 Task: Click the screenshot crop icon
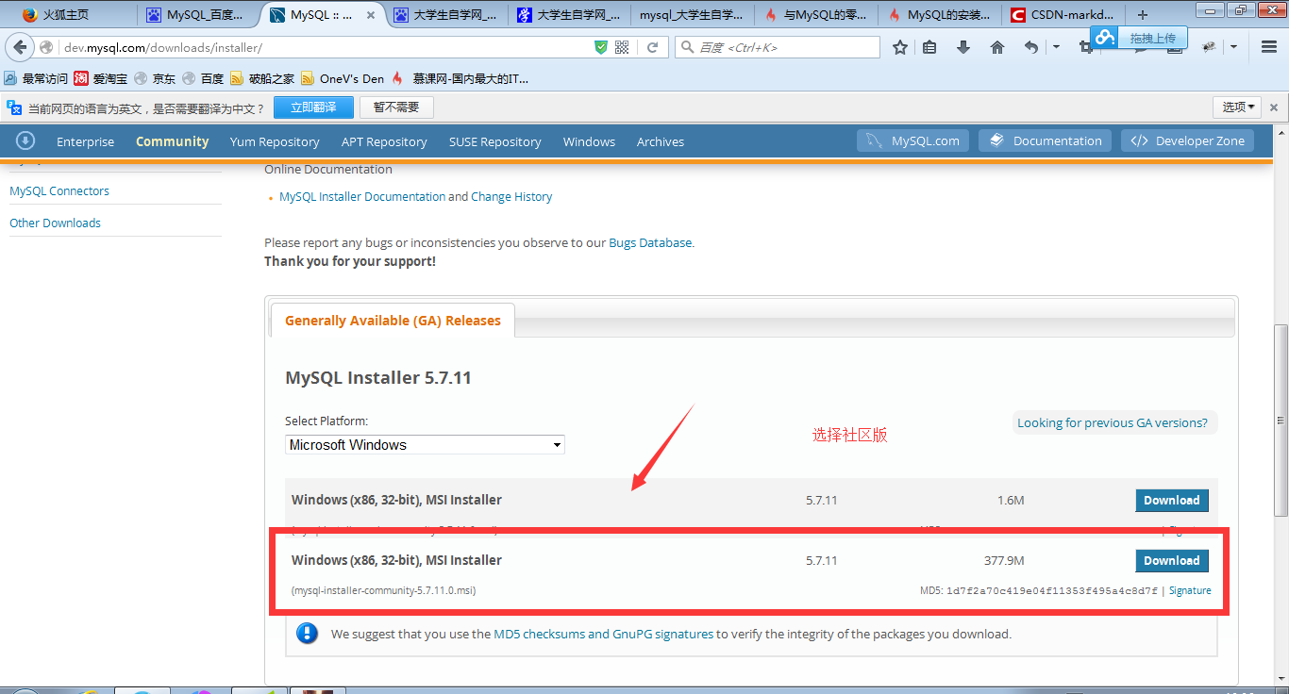(x=1085, y=47)
